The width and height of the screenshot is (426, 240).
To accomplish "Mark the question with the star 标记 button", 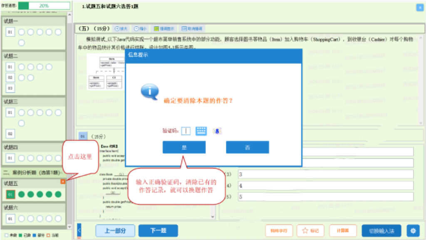I will click(311, 230).
